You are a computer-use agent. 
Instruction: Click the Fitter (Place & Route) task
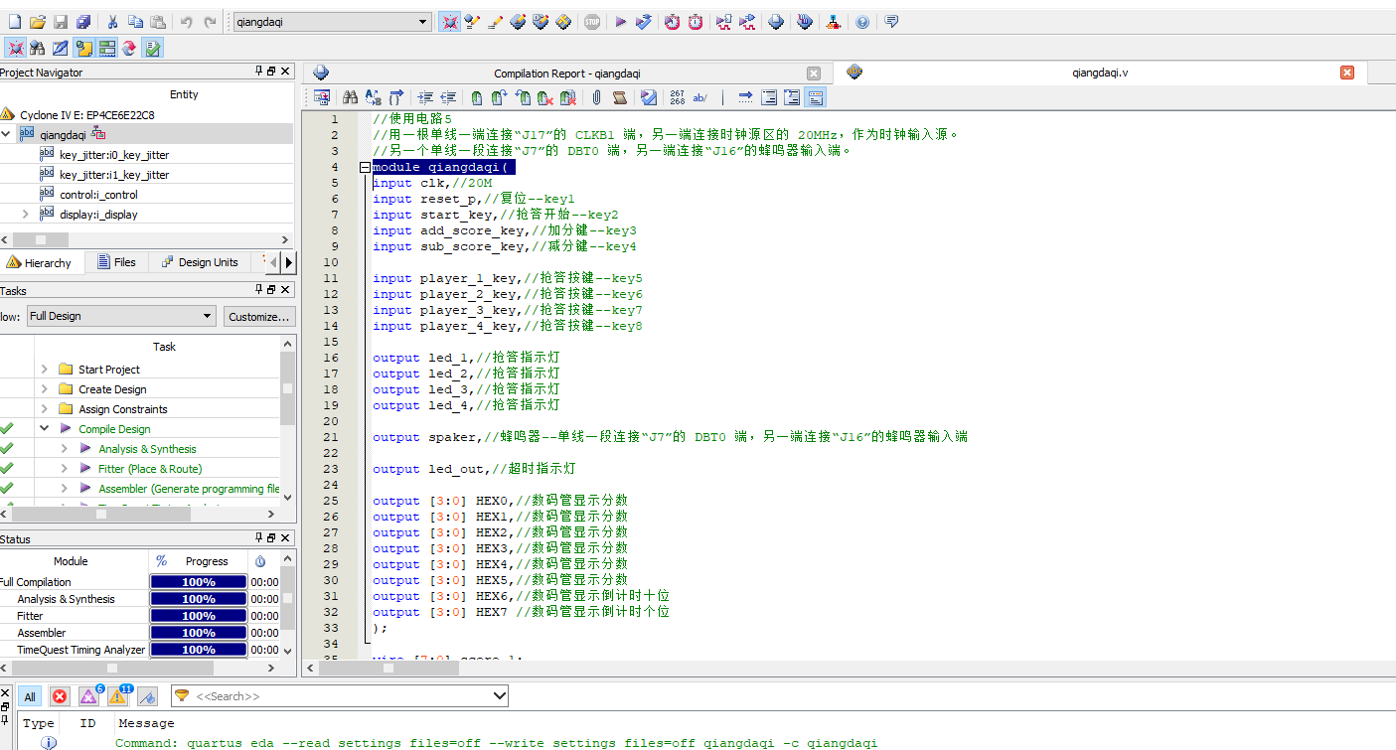point(150,469)
